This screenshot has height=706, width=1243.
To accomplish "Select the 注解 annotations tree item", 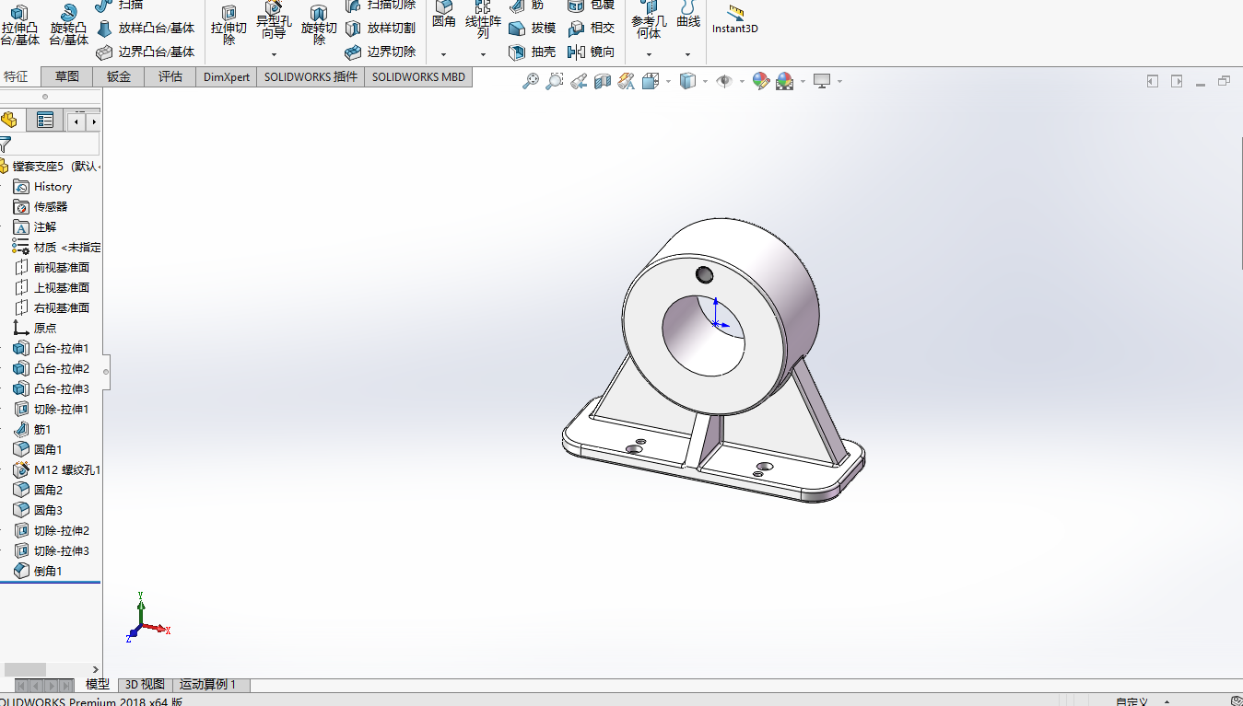I will 35,227.
